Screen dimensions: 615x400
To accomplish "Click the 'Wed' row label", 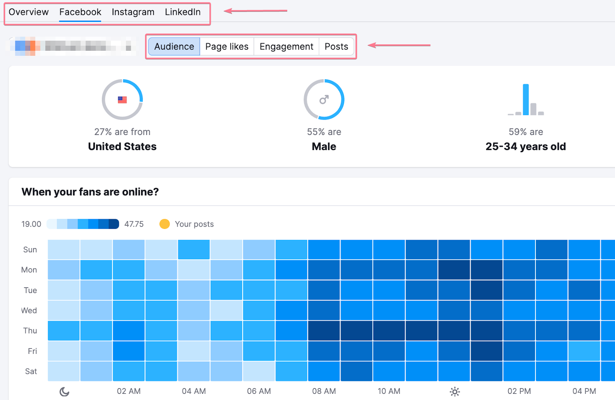I will [29, 310].
